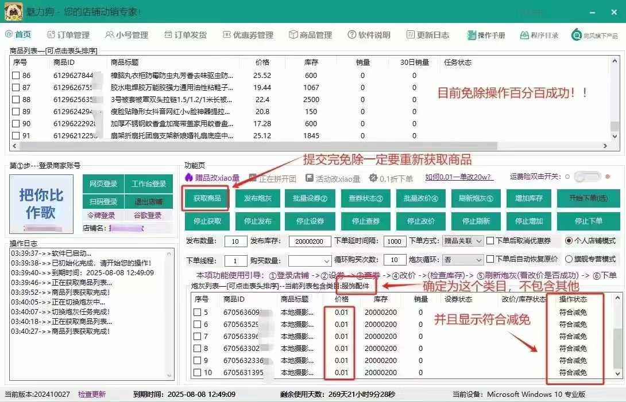Click the 发布库存 input field

click(310, 241)
